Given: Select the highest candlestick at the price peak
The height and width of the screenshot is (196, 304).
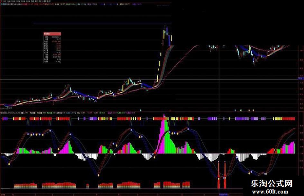Looking at the screenshot, I should (165, 30).
